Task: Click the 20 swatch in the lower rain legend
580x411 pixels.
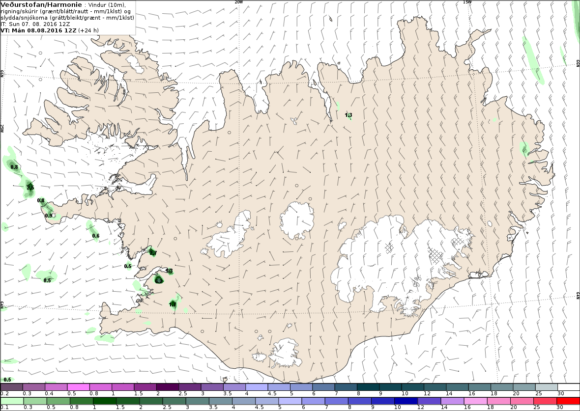Action: [x=522, y=401]
